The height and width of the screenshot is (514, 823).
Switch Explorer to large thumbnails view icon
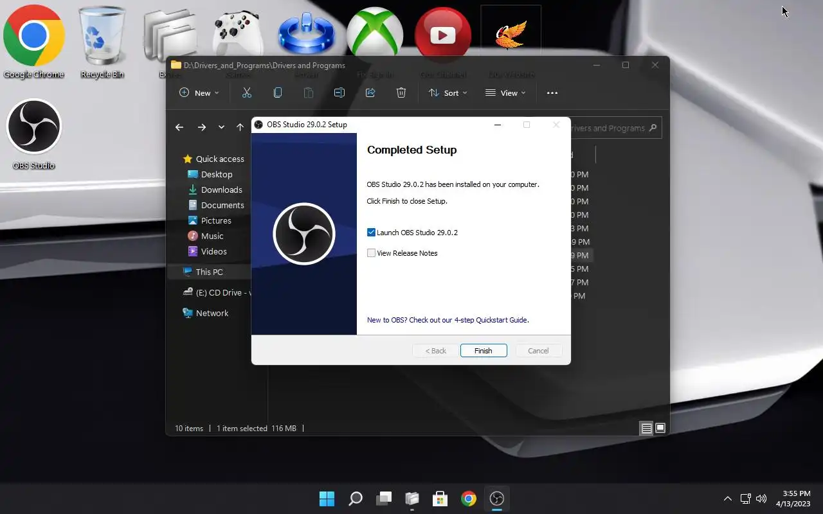[660, 429]
